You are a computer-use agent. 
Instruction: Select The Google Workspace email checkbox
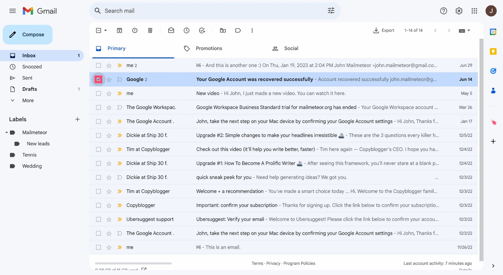point(98,107)
